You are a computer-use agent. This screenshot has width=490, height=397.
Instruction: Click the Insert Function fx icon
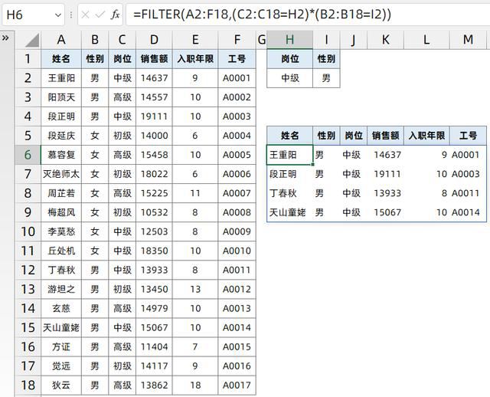pos(116,15)
